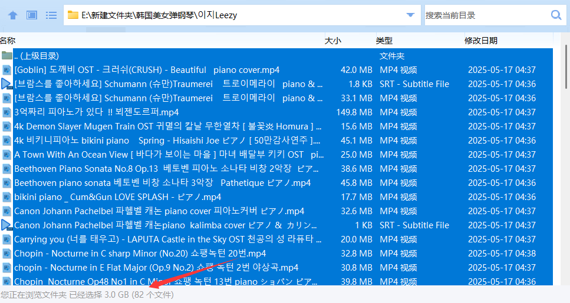The height and width of the screenshot is (303, 570).
Task: Switch to list view icon
Action: [x=51, y=15]
